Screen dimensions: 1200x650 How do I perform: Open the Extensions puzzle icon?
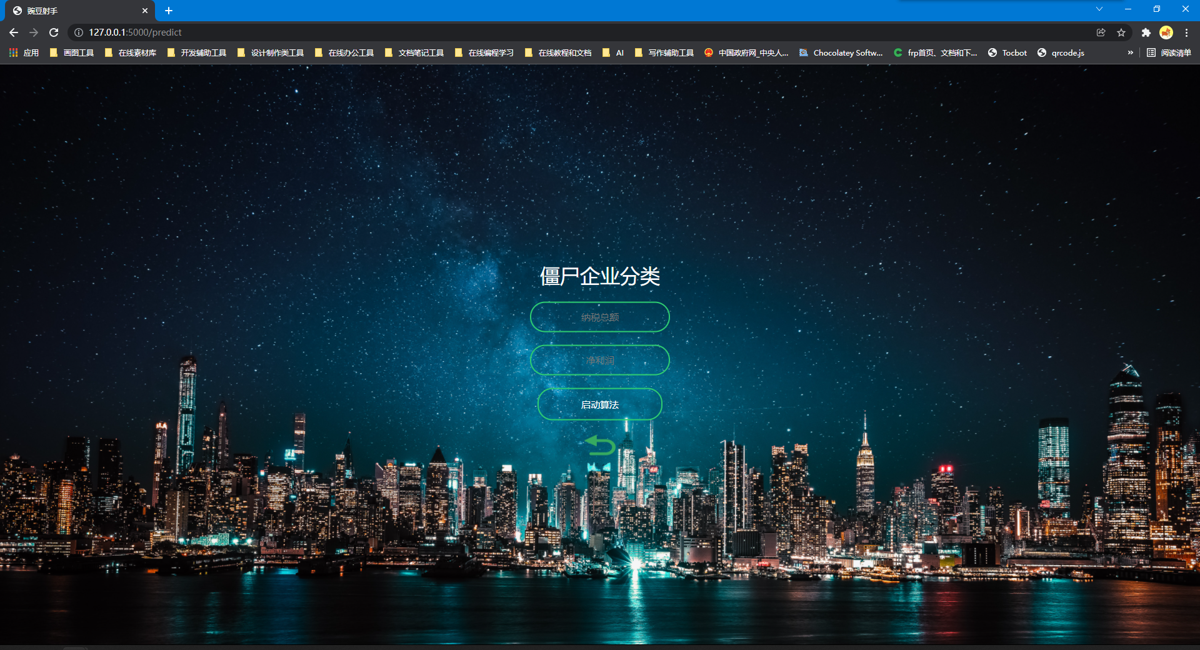pyautogui.click(x=1146, y=32)
